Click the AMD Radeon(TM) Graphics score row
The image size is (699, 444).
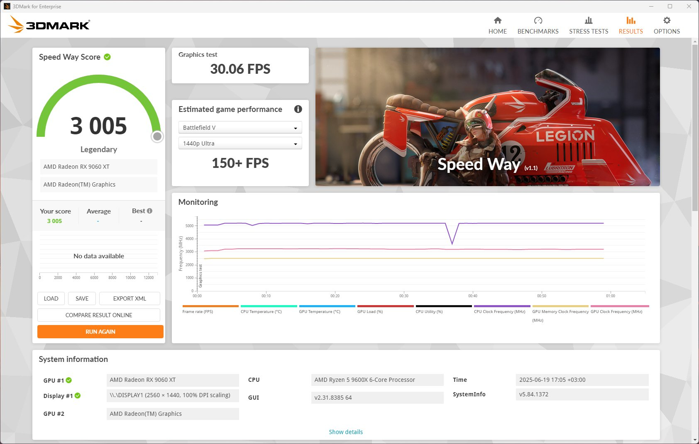pos(99,184)
